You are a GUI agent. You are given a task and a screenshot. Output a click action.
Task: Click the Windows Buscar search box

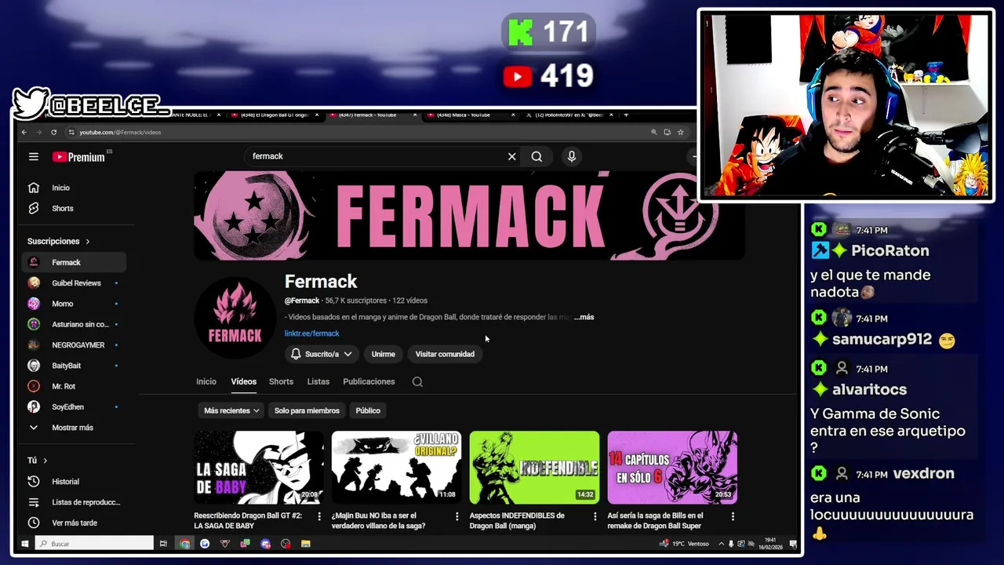click(x=94, y=544)
